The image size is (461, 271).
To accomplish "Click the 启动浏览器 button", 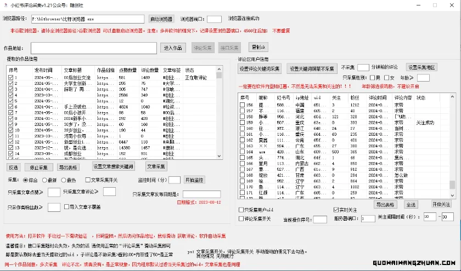I will [161, 19].
